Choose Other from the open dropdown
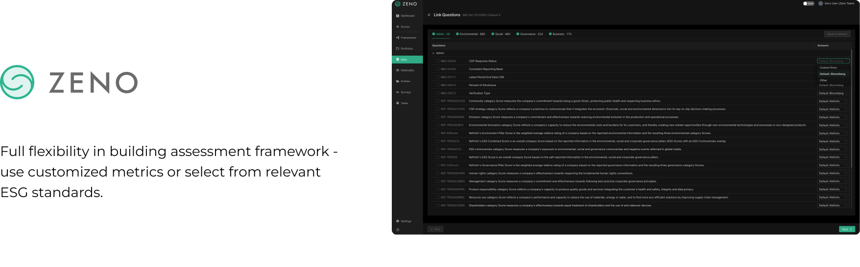Viewport: 860px width, 267px height. [x=833, y=80]
